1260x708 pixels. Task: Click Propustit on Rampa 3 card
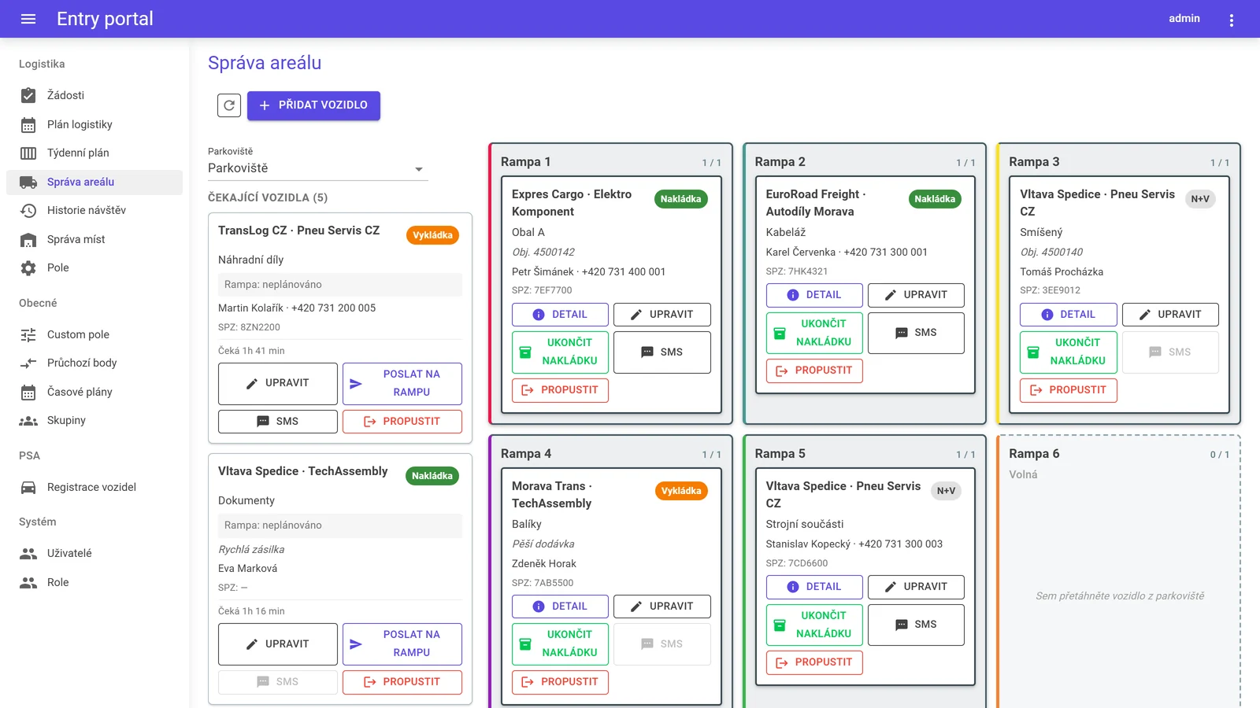point(1069,390)
